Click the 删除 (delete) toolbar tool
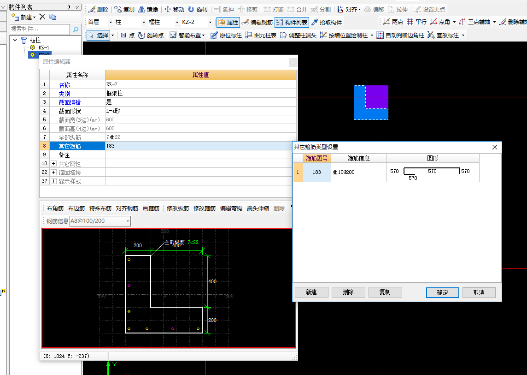Screen dimensions: 527x375 (x=98, y=9)
